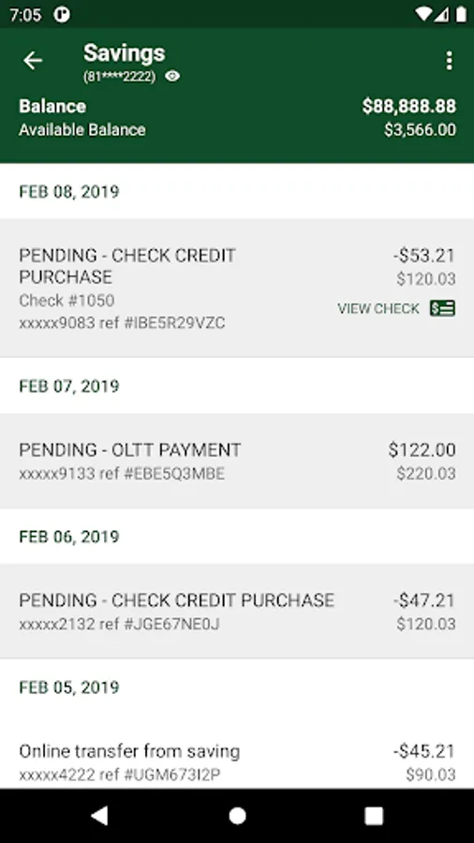Viewport: 474px width, 843px height.
Task: Select the Feb 06 check credit purchase
Action: [x=237, y=612]
